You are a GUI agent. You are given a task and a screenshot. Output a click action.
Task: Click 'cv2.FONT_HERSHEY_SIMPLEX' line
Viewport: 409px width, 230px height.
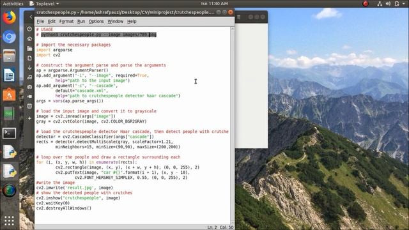coord(131,178)
